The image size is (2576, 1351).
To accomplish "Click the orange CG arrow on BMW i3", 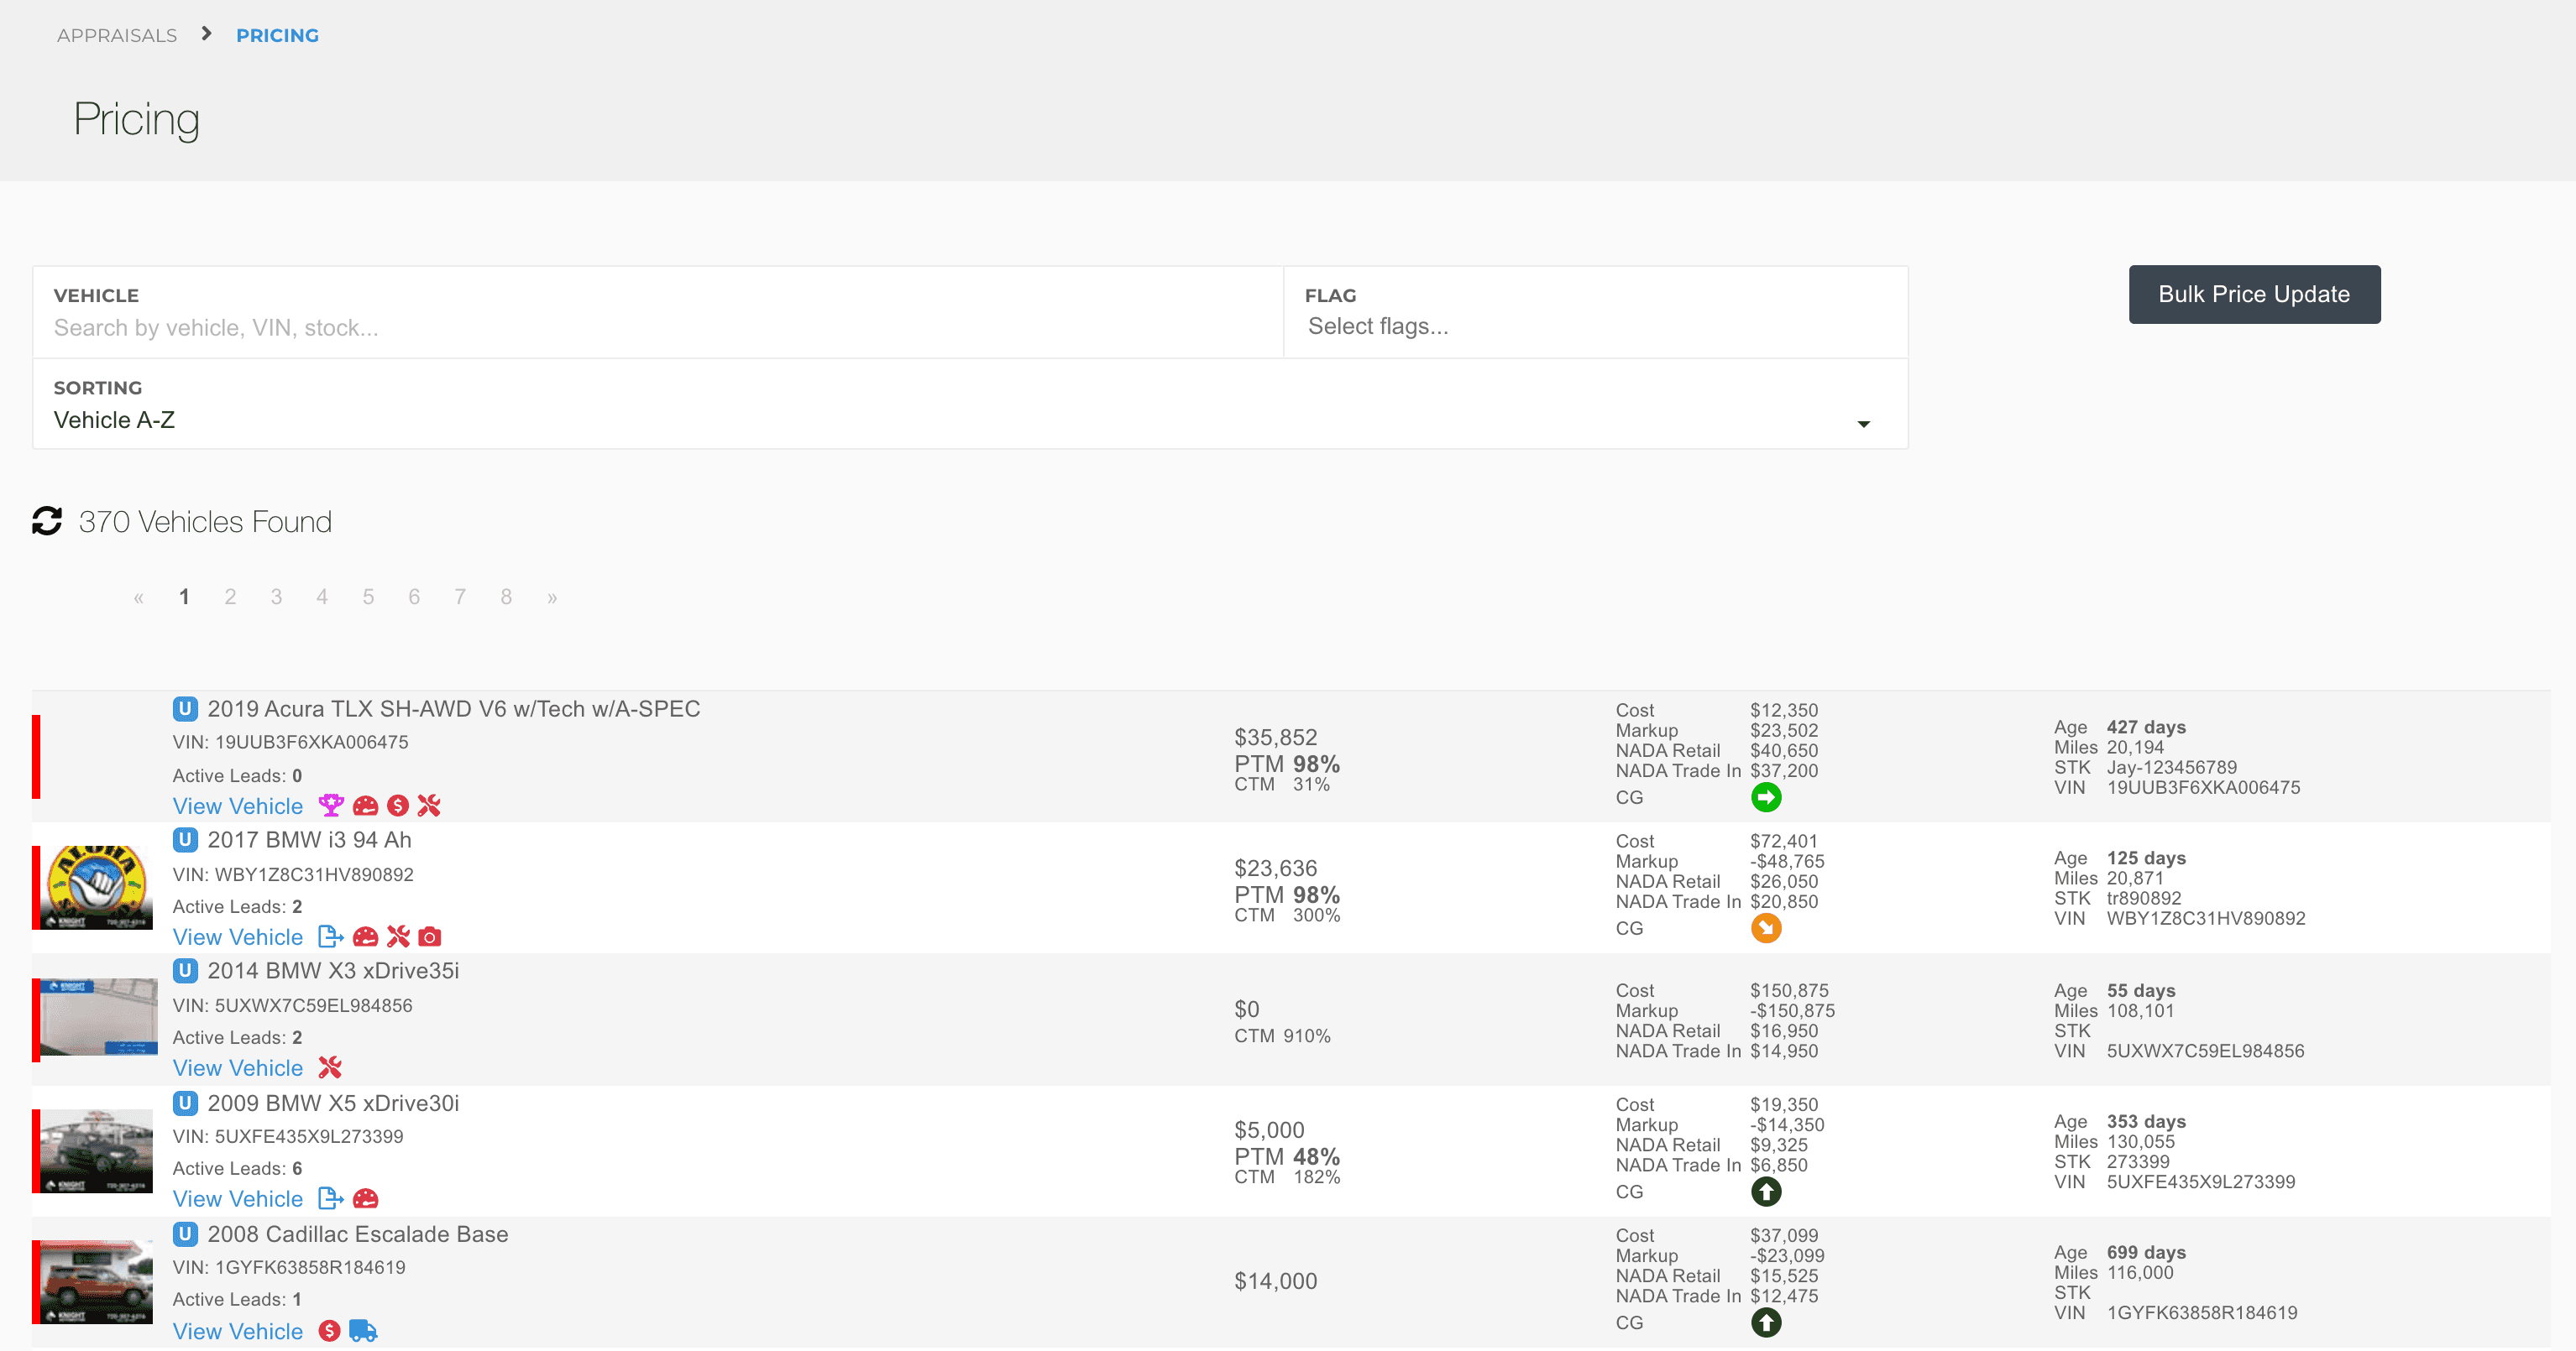I will [x=1766, y=928].
